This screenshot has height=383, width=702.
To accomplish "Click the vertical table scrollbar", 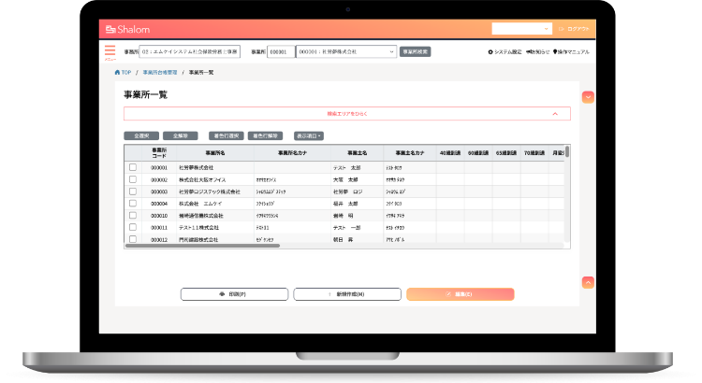I will [x=567, y=151].
